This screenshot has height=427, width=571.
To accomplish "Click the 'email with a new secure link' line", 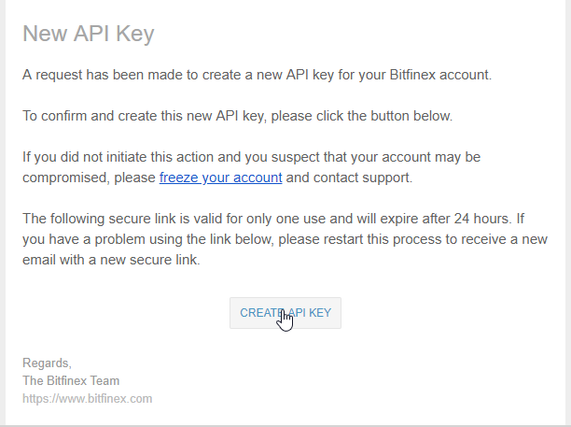I will click(111, 260).
